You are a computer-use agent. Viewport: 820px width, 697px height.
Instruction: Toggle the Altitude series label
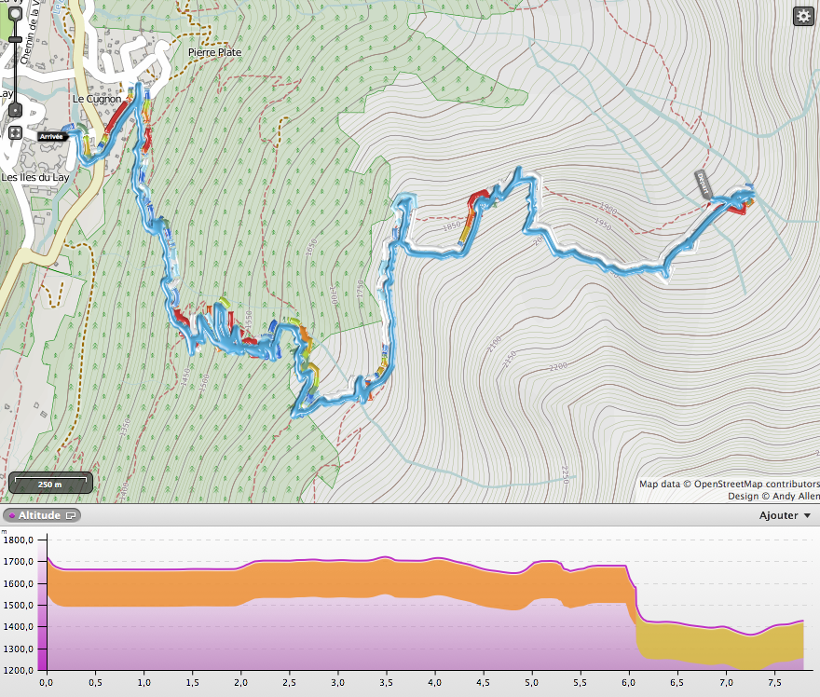coord(39,515)
